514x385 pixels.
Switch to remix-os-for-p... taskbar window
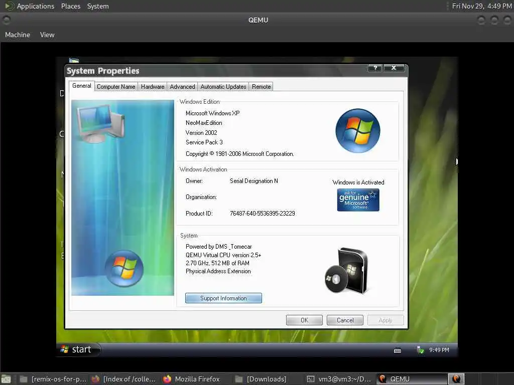click(x=53, y=379)
